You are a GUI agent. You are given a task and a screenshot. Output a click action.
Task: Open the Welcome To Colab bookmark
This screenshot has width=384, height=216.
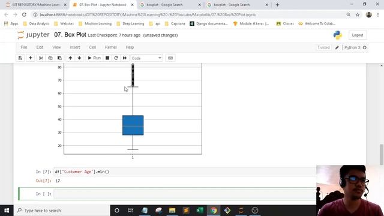[317, 24]
